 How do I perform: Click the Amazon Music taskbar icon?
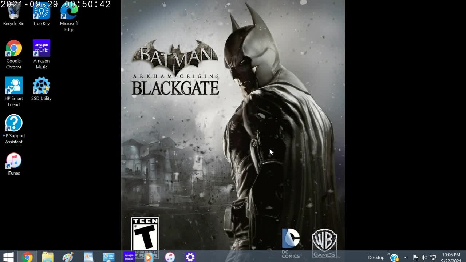(129, 257)
